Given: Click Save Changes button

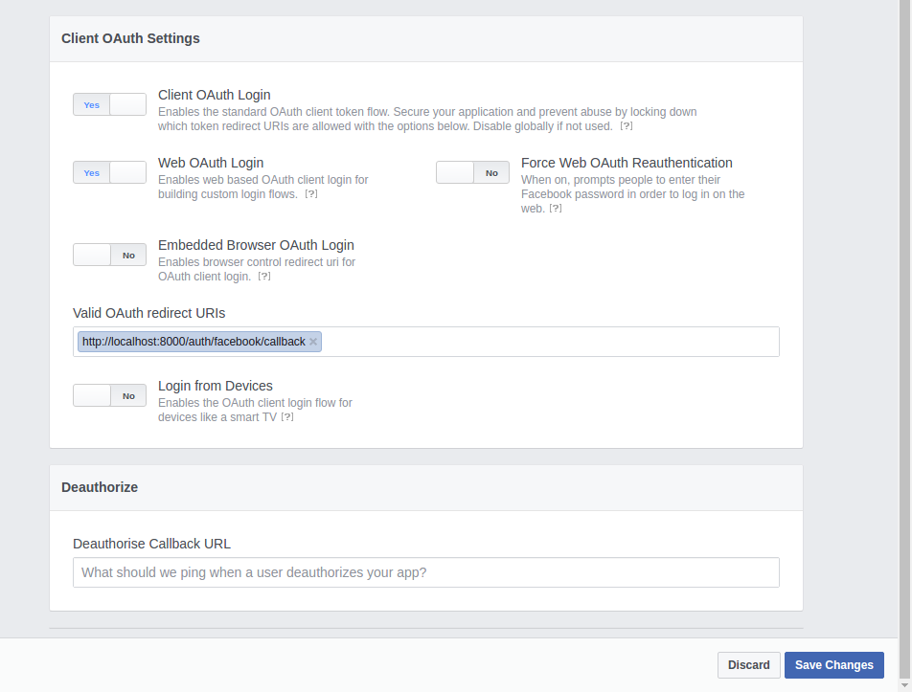Looking at the screenshot, I should click(x=833, y=665).
